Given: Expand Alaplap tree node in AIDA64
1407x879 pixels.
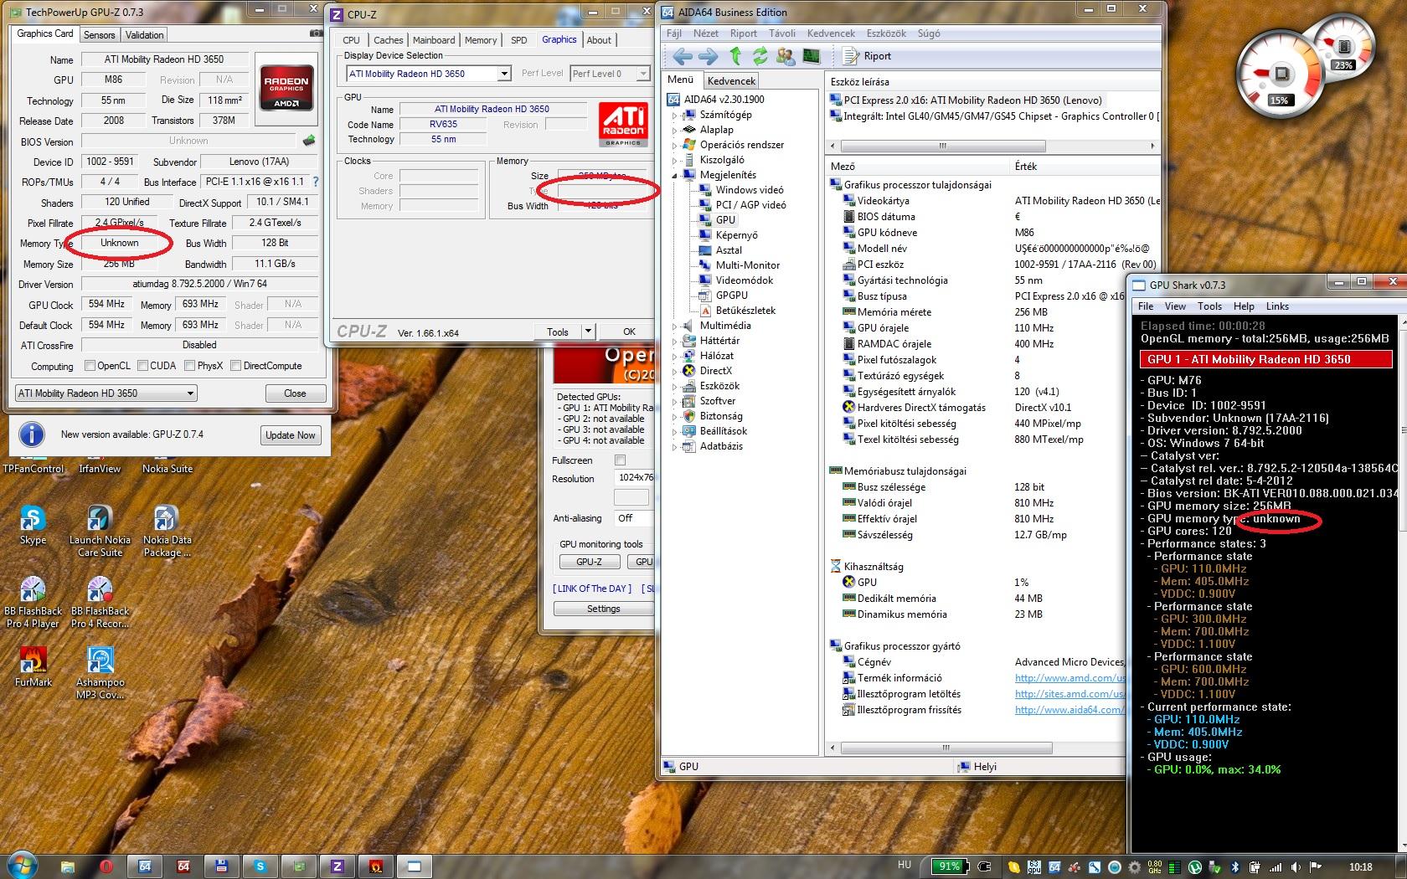Looking at the screenshot, I should [x=674, y=130].
